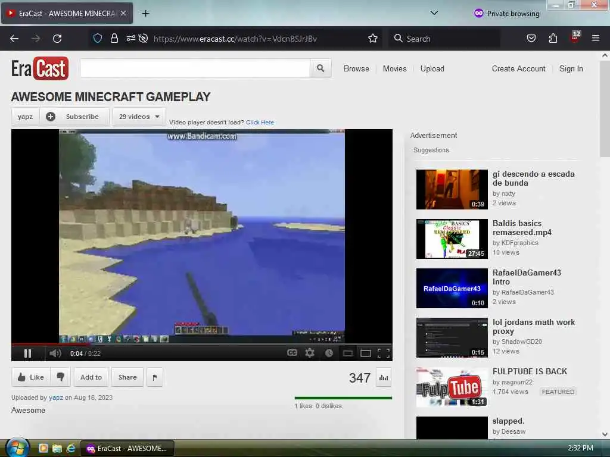Viewport: 610px width, 457px height.
Task: Click the EraCast taskbar window button
Action: click(x=127, y=449)
